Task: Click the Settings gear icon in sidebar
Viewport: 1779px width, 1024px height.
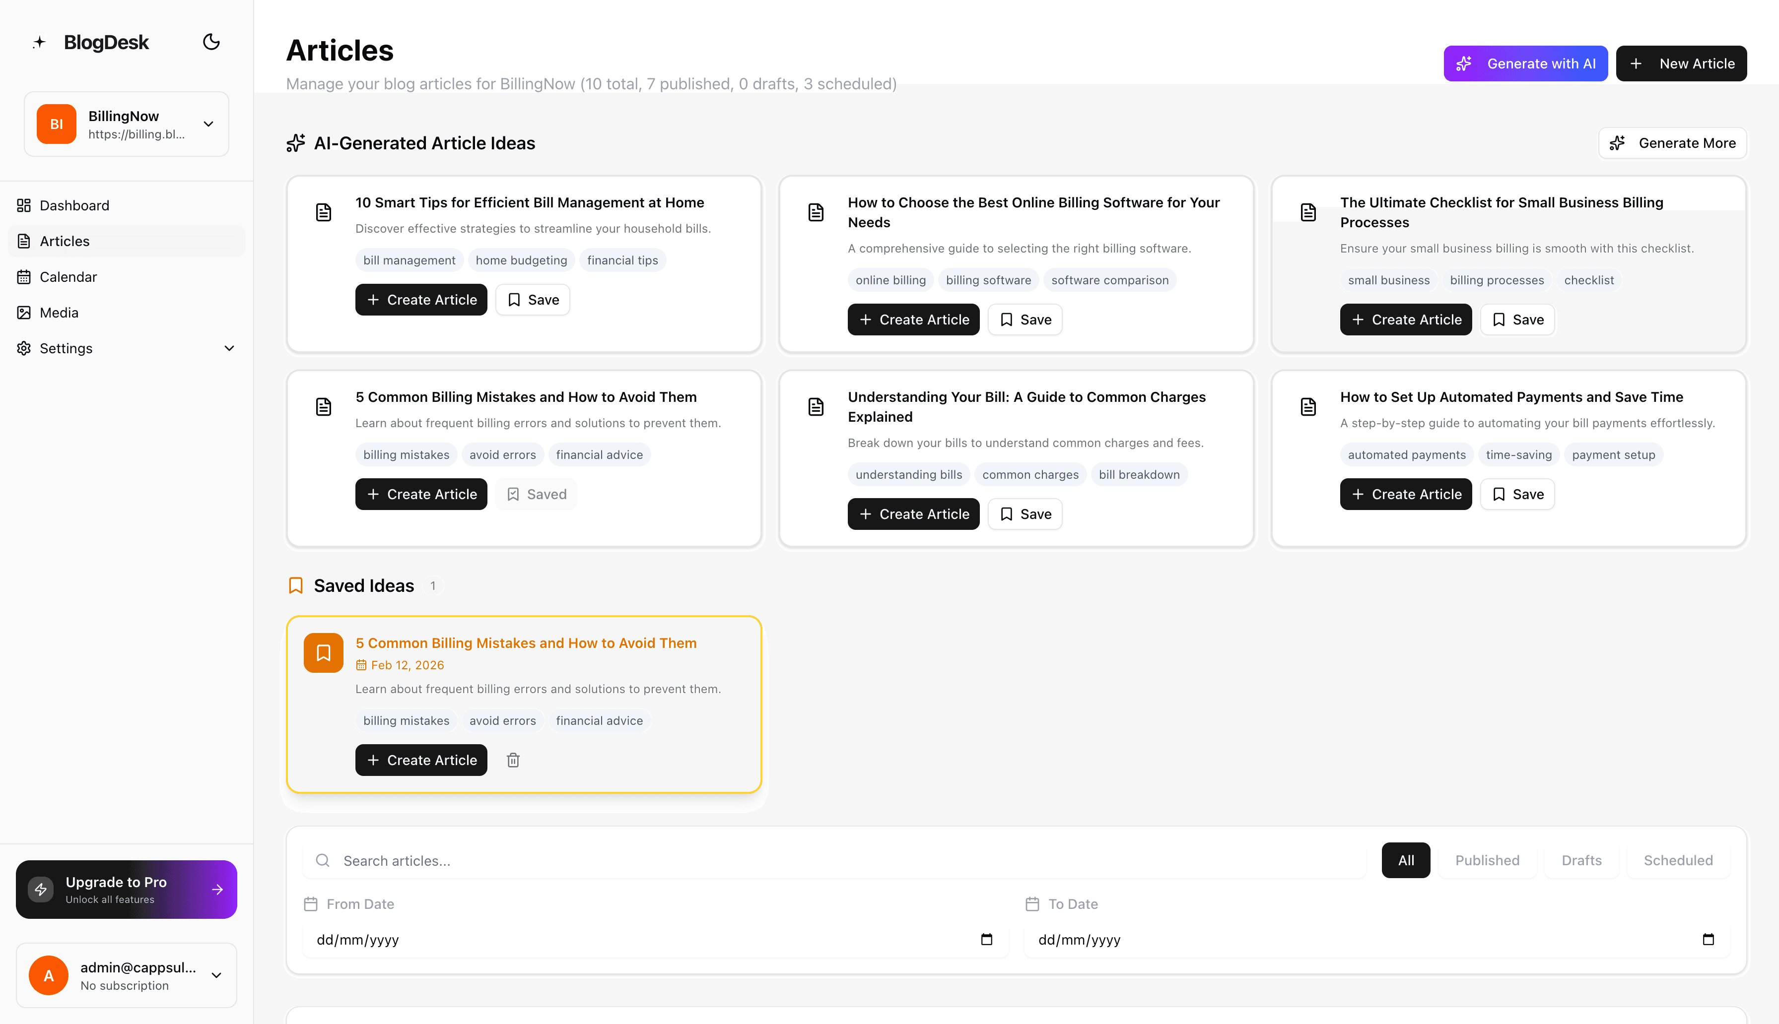Action: tap(23, 348)
